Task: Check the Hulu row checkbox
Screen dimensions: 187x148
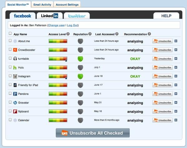Action: point(10,67)
